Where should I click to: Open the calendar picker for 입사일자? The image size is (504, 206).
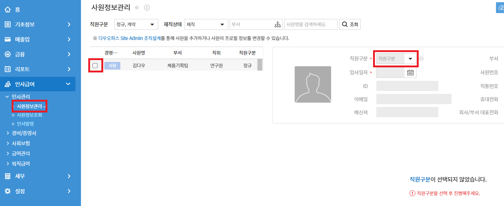410,73
